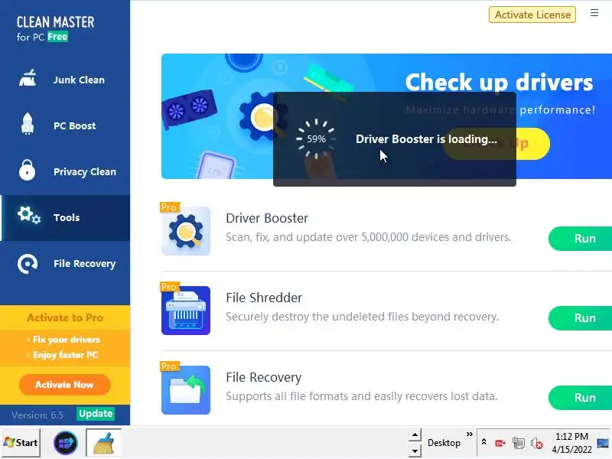
Task: Click the sidebar File Recovery circular icon
Action: tap(28, 264)
